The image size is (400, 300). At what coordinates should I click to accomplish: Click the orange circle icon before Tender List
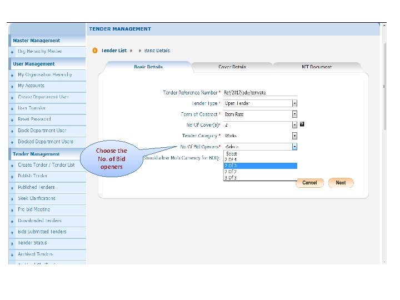coord(95,51)
